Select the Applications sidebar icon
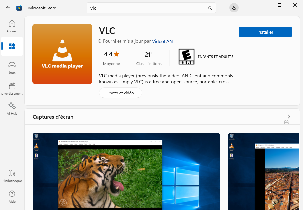303x210 pixels. [x=12, y=46]
